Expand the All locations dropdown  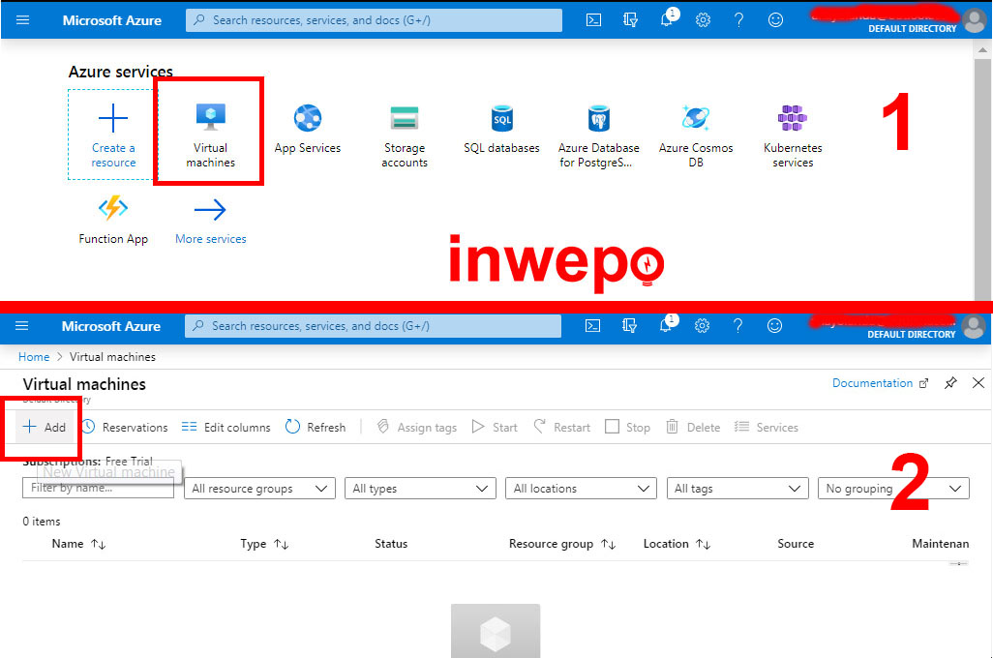(581, 489)
